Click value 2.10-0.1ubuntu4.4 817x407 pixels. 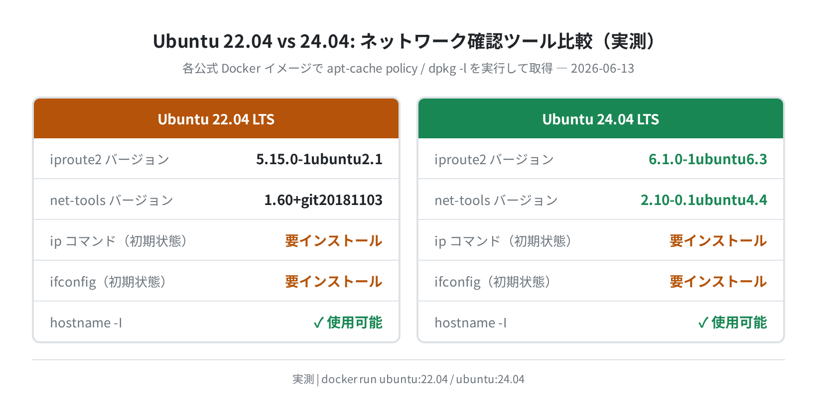click(704, 200)
